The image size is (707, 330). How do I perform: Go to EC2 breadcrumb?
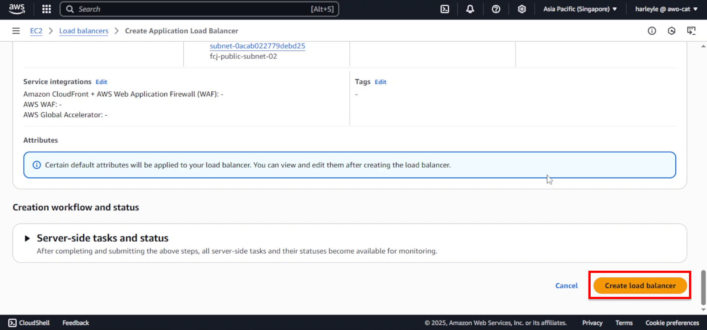point(36,31)
